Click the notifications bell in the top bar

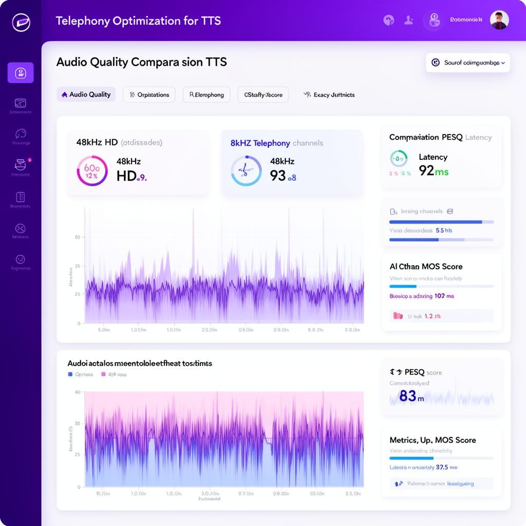pyautogui.click(x=389, y=20)
